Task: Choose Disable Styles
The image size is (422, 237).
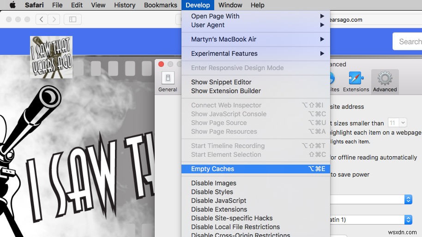Action: pyautogui.click(x=256, y=192)
